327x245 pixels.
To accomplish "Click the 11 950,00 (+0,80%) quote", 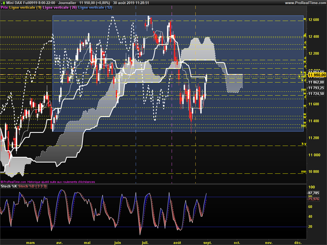I will click(x=95, y=3).
